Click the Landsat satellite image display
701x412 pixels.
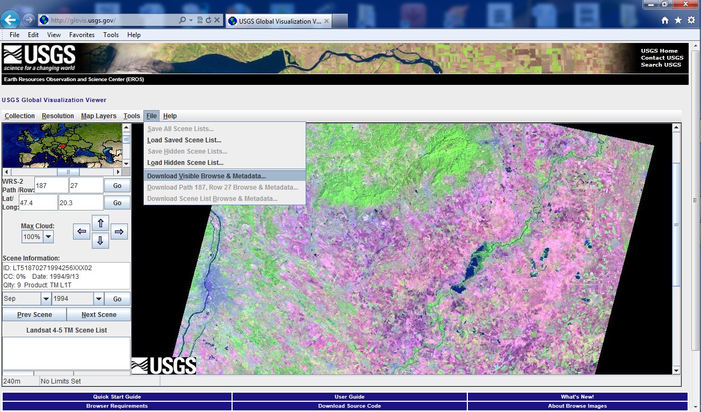(402, 249)
